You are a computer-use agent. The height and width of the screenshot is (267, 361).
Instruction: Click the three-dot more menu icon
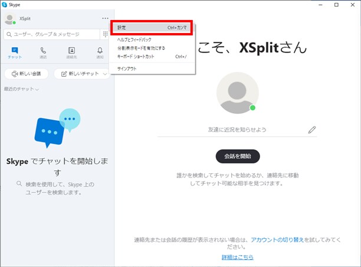pos(105,19)
